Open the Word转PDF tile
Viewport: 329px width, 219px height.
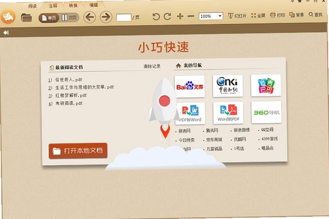click(228, 113)
